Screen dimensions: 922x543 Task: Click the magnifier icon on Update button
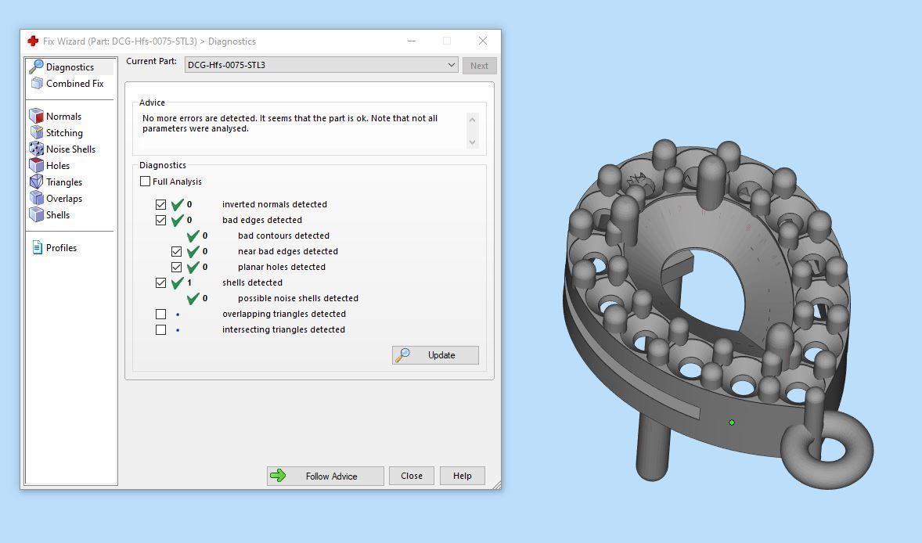[403, 355]
